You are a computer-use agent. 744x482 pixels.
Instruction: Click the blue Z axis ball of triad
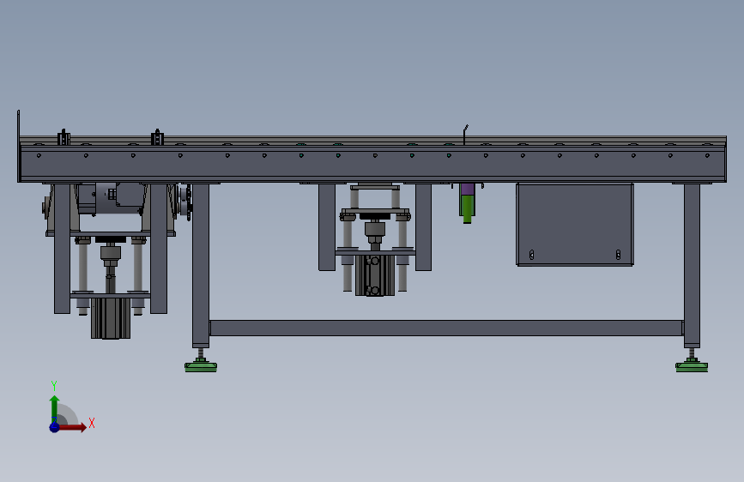pos(54,427)
